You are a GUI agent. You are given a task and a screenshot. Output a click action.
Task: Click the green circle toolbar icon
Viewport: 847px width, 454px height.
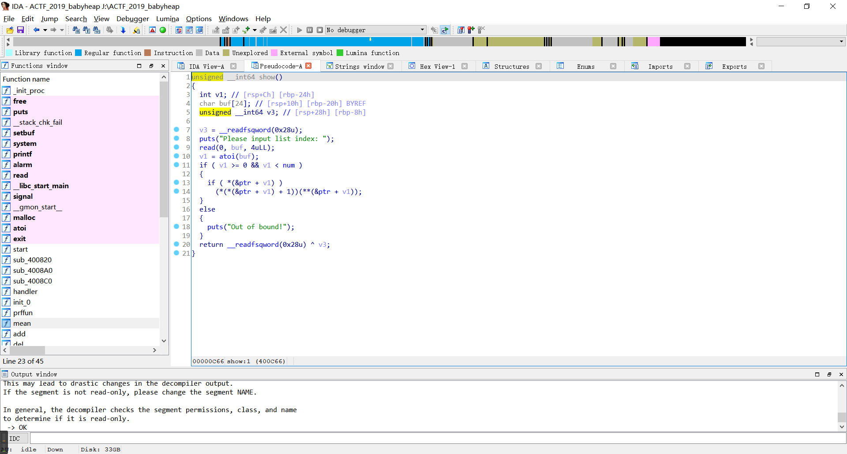[x=163, y=30]
